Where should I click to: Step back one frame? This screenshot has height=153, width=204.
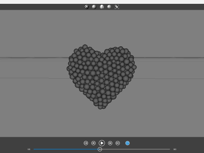[x=93, y=143]
